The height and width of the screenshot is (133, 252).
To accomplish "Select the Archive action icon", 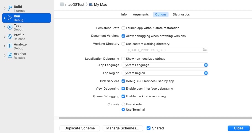I will point(10,56).
